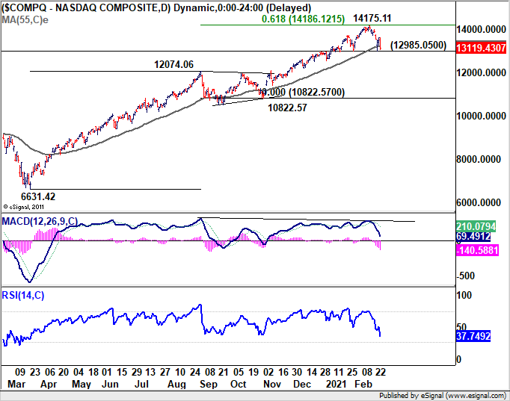Click the blue 69.4912 MACD value tag
This screenshot has width=510, height=401.
(473, 236)
